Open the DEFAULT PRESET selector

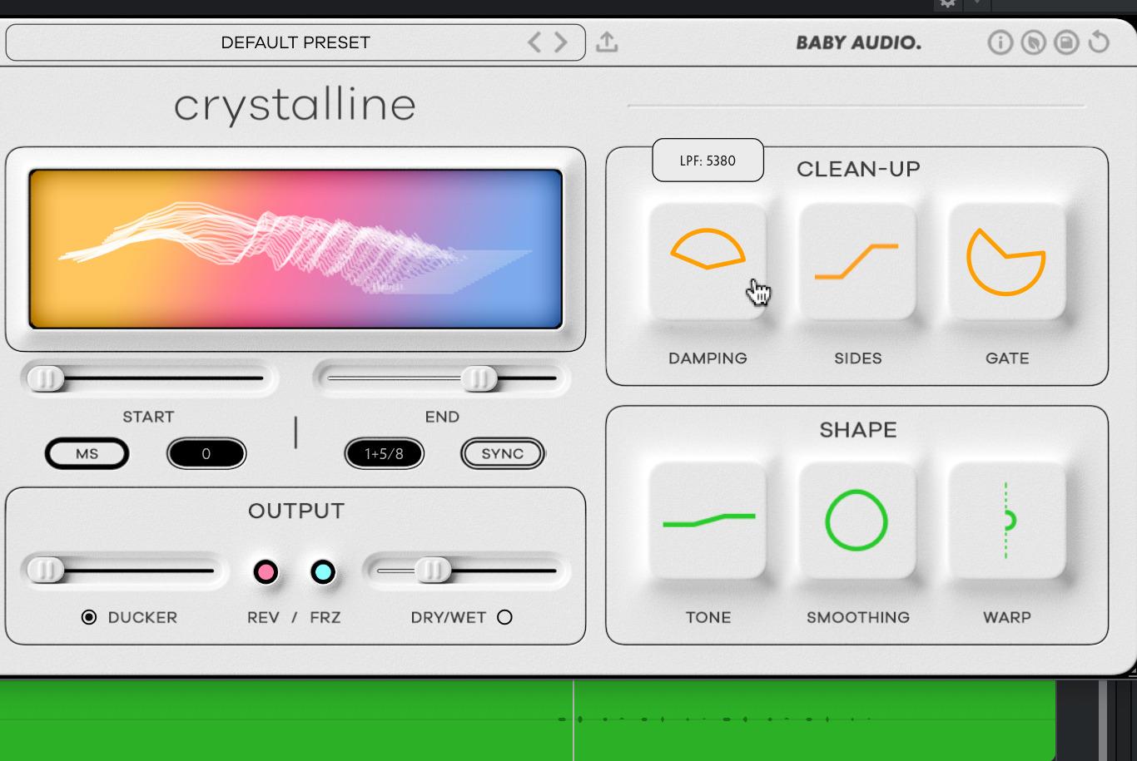point(295,42)
